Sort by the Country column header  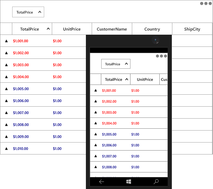(152, 29)
